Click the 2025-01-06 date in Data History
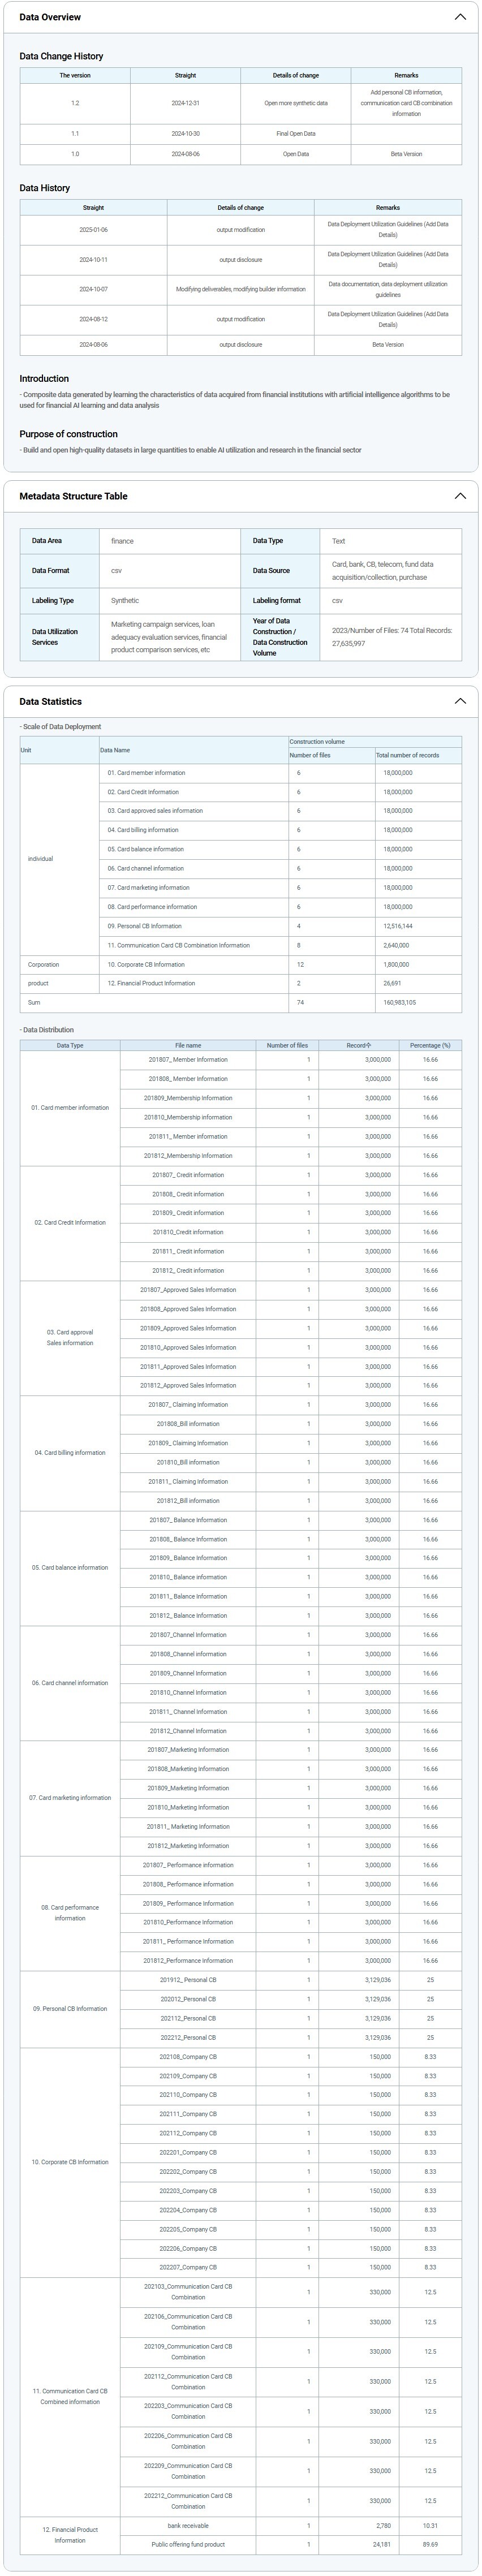The image size is (482, 2576). point(93,230)
